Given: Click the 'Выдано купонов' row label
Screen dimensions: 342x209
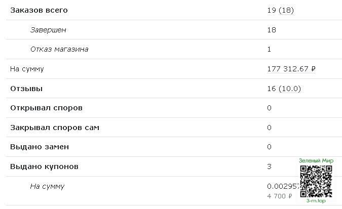Looking at the screenshot, I should coord(45,166).
